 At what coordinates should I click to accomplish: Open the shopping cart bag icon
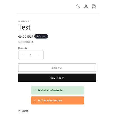pos(94,6)
